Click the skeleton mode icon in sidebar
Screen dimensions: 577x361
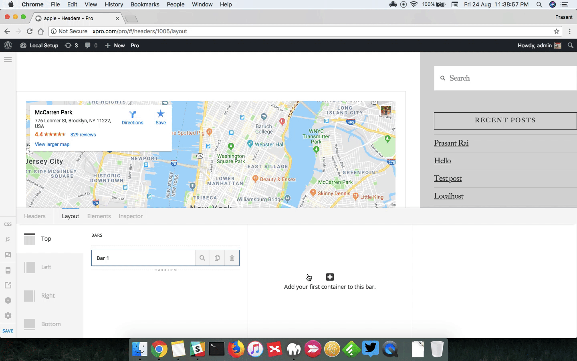click(8, 255)
